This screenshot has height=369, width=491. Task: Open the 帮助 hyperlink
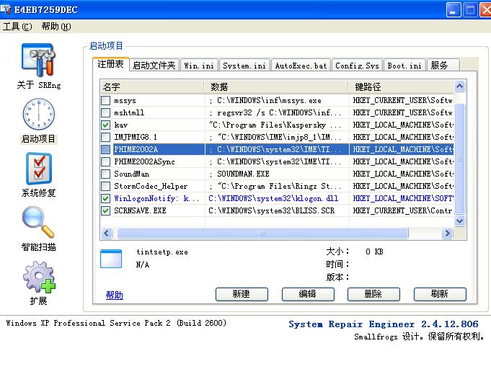(x=115, y=295)
